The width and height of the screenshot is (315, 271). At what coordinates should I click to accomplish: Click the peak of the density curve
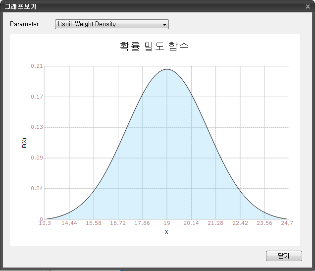click(x=167, y=69)
